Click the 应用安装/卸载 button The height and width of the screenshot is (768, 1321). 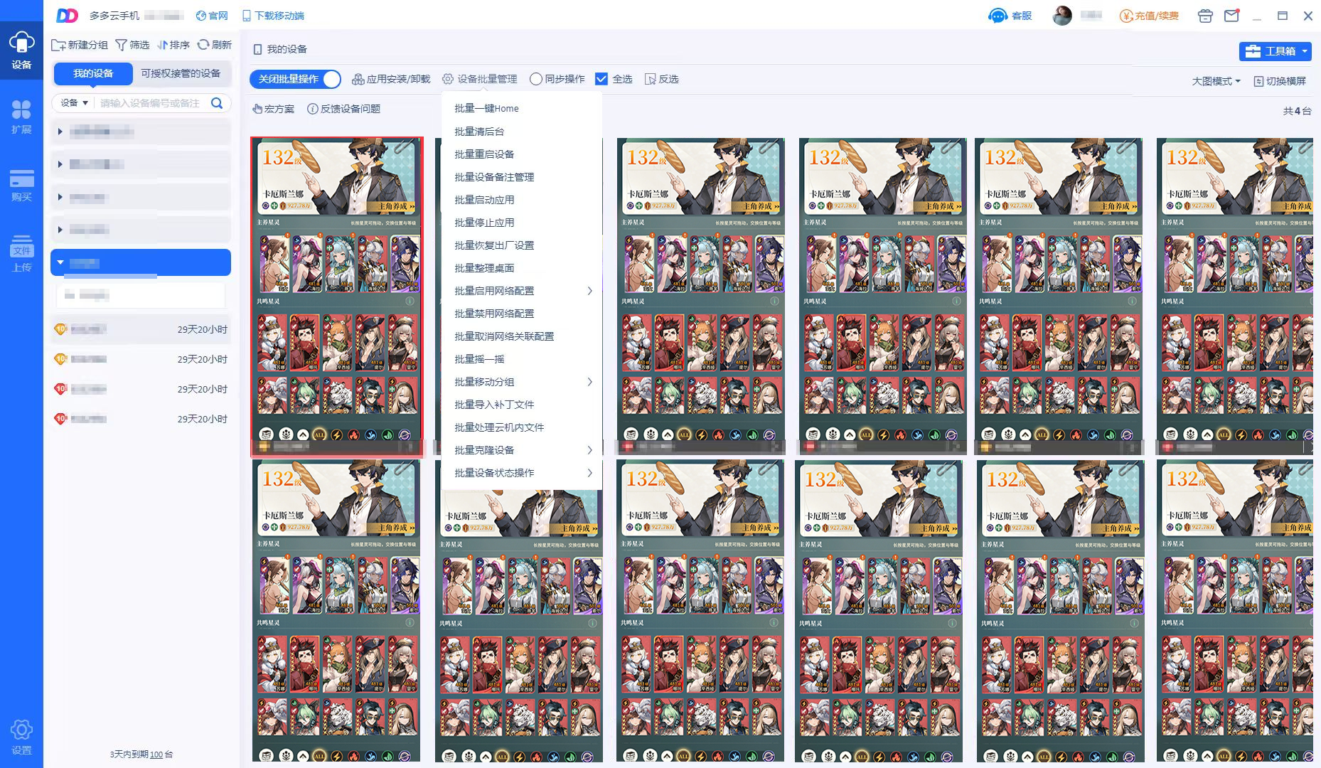(391, 79)
